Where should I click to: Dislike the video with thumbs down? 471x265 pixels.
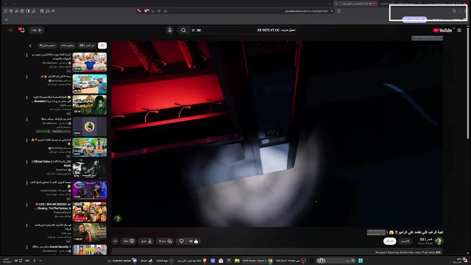[x=181, y=241]
